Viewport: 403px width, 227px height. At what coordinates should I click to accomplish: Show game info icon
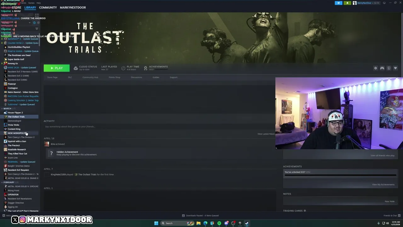coord(389,68)
